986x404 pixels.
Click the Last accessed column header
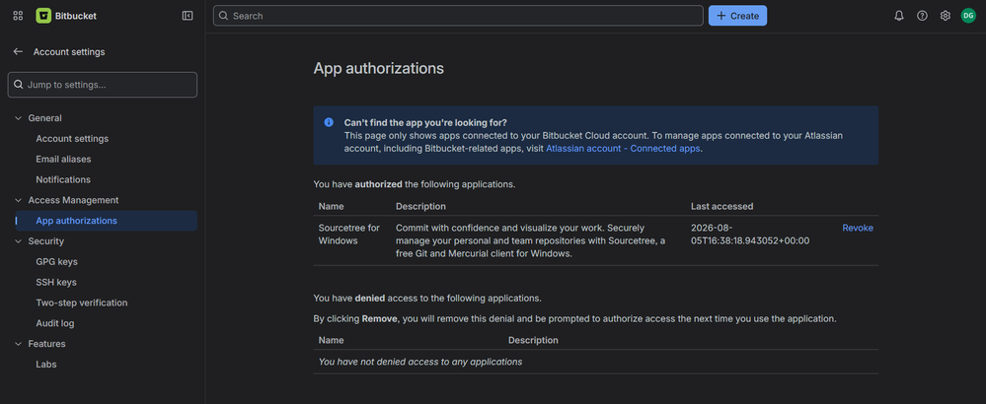coord(721,206)
